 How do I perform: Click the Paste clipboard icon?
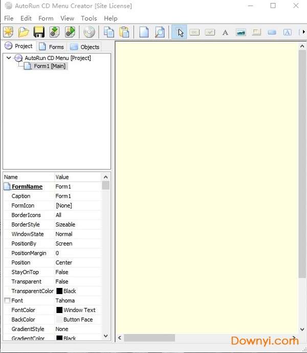coord(124,32)
